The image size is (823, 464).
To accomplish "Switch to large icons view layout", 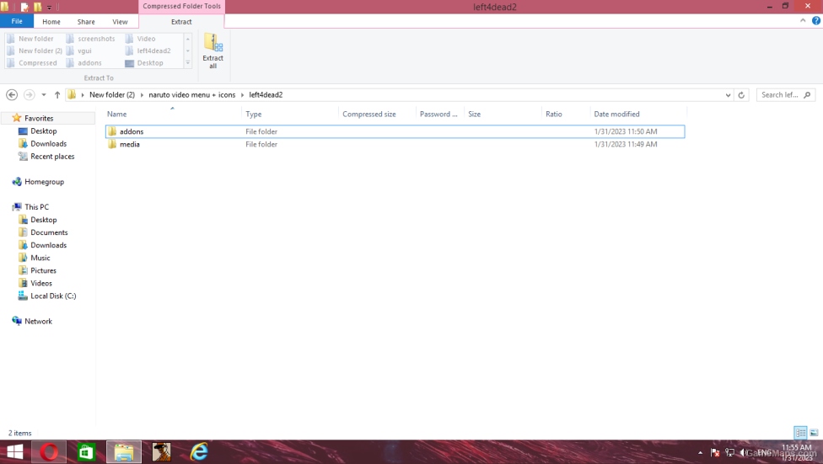I will click(814, 433).
